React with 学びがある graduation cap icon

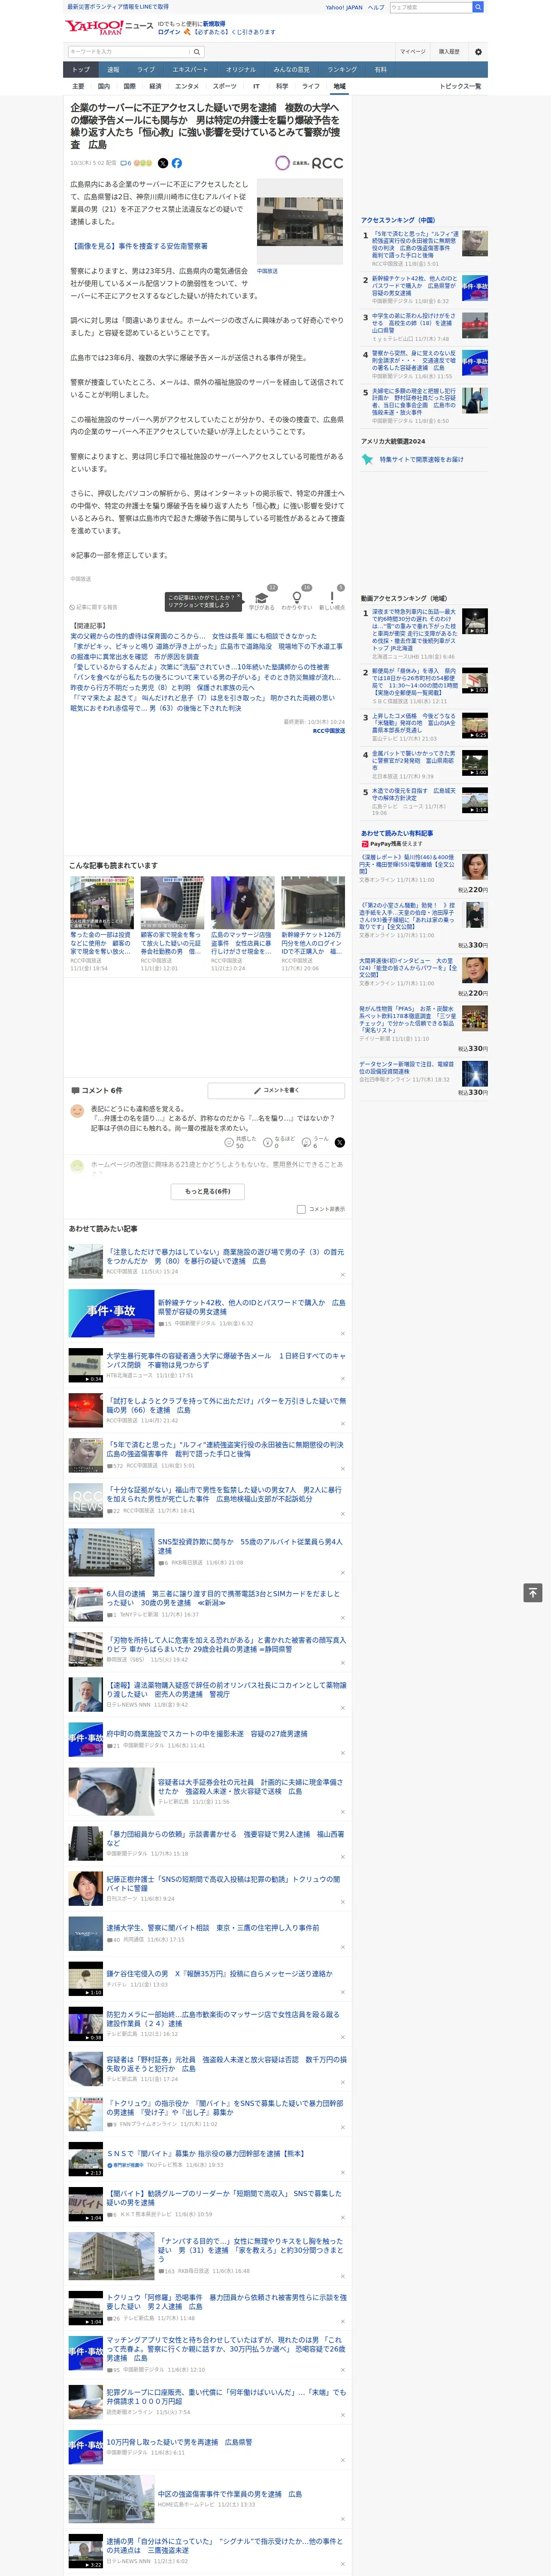(262, 599)
